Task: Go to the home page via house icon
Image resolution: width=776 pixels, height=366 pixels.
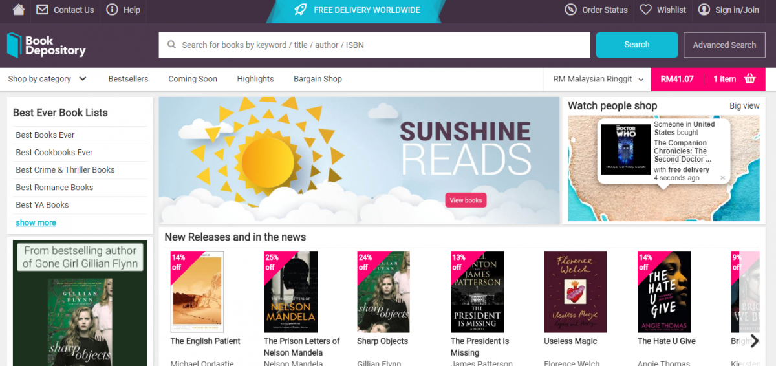Action: pos(19,10)
